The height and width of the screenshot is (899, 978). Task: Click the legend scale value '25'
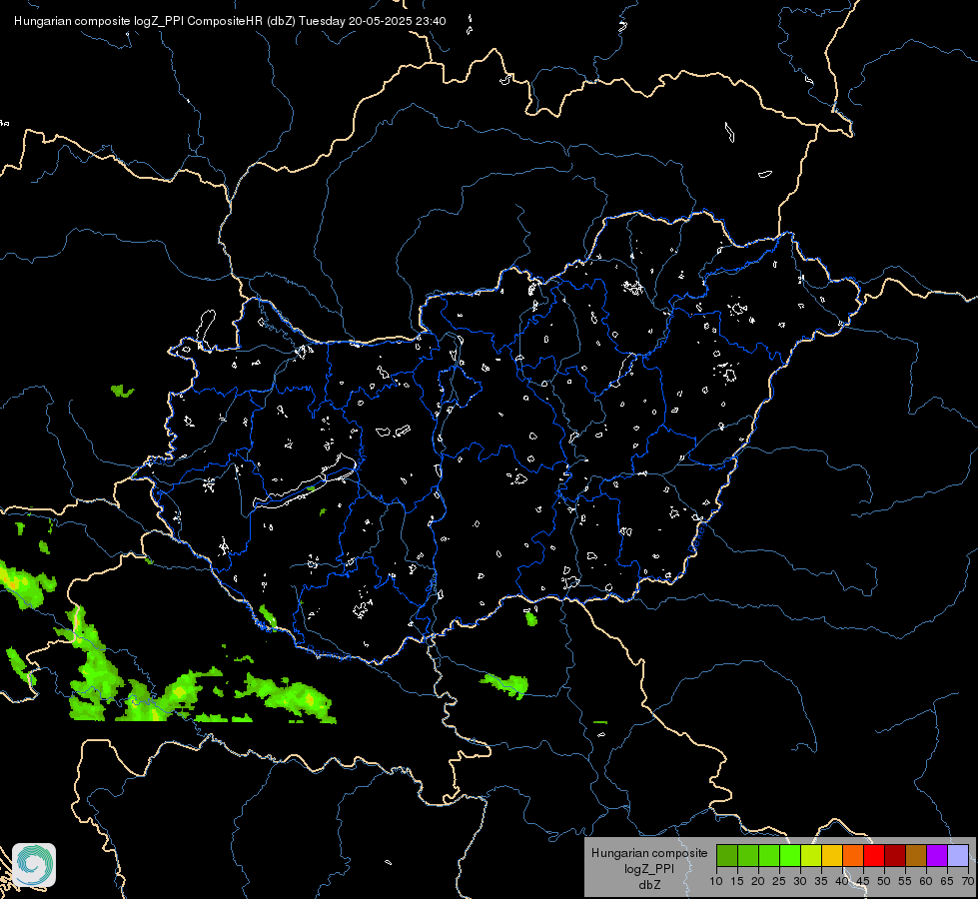pyautogui.click(x=779, y=882)
